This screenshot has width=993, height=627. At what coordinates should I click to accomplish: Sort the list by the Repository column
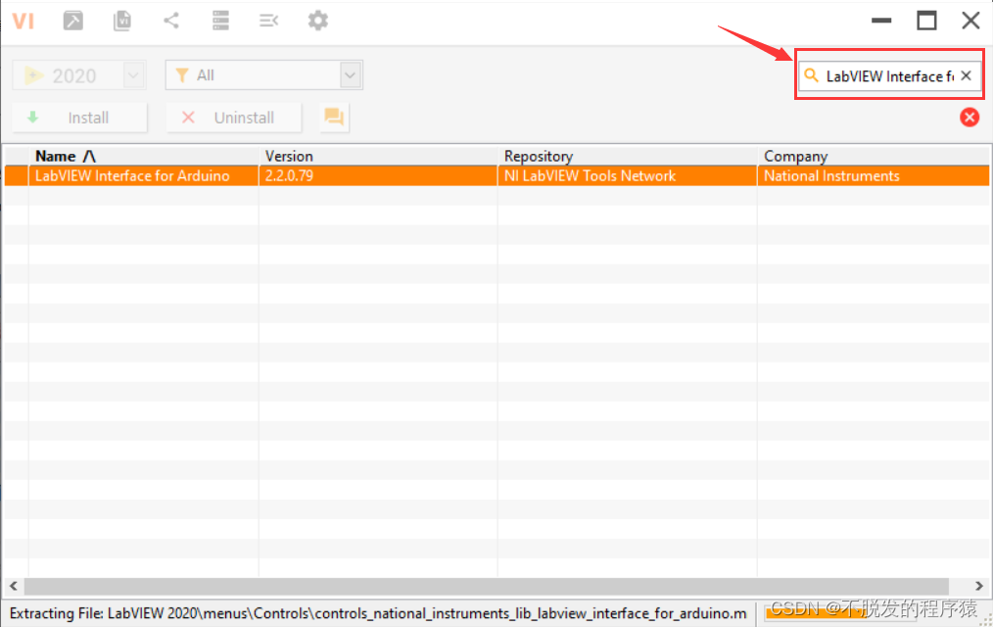click(x=628, y=156)
